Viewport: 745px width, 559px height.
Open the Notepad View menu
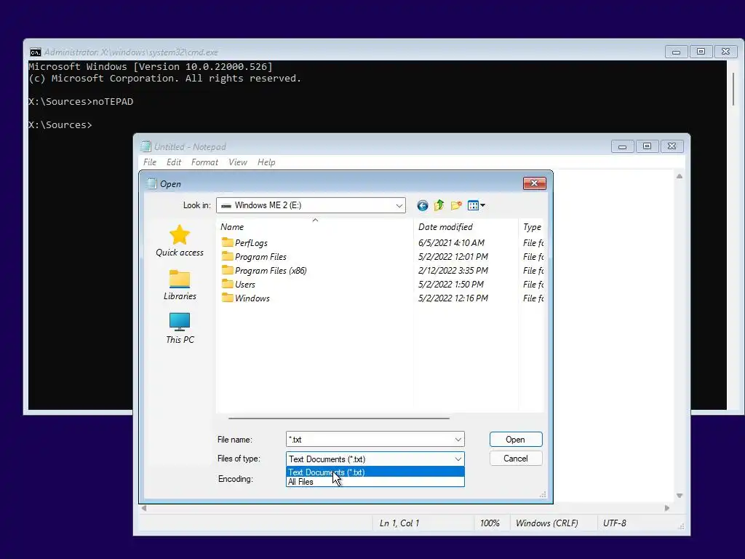click(238, 162)
